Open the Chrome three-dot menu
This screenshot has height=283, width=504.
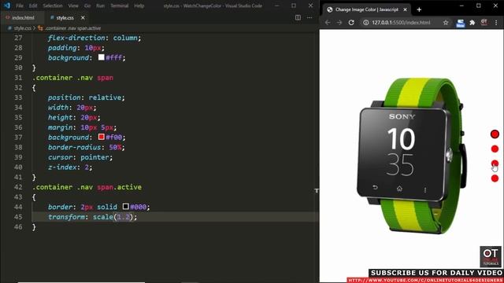tap(496, 23)
